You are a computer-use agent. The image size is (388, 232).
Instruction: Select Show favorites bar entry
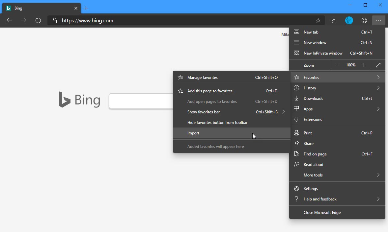point(231,112)
